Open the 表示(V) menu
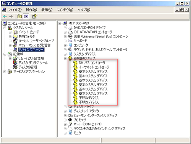The height and width of the screenshot is (144, 191). click(x=47, y=10)
